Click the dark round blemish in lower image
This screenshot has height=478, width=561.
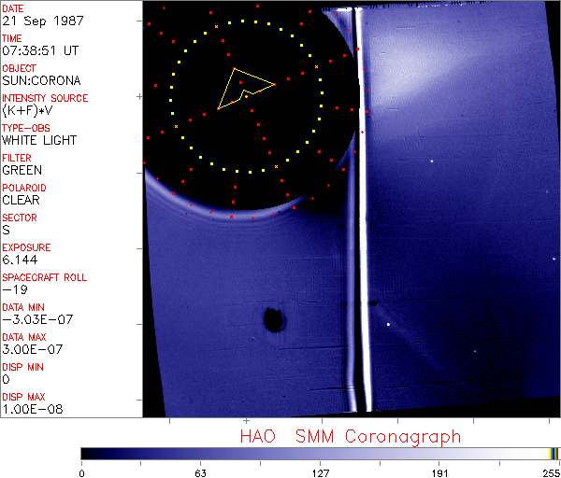(274, 319)
